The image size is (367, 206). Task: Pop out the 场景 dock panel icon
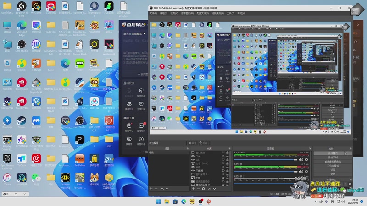point(187,148)
